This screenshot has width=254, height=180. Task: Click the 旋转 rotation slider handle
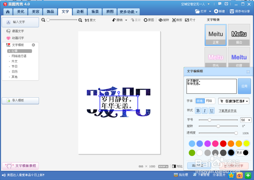click(218, 126)
